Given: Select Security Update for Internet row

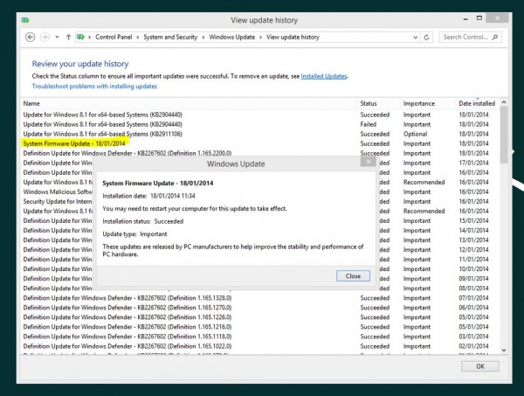Looking at the screenshot, I should [x=58, y=202].
